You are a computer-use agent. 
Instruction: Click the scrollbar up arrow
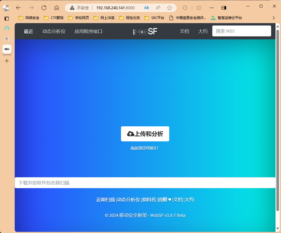click(278, 27)
